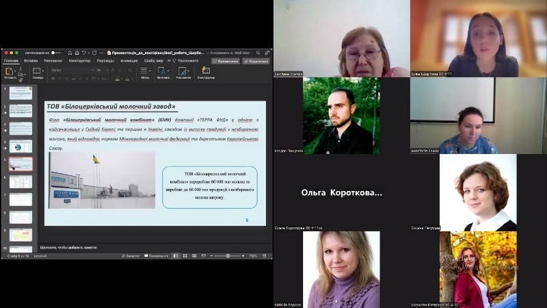Click the Ольга Короткова participant tile
Screen dimensions: 547x308
341,192
